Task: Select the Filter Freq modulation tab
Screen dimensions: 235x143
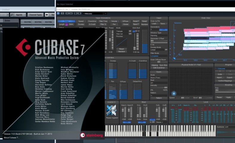Action: [x=103, y=21]
